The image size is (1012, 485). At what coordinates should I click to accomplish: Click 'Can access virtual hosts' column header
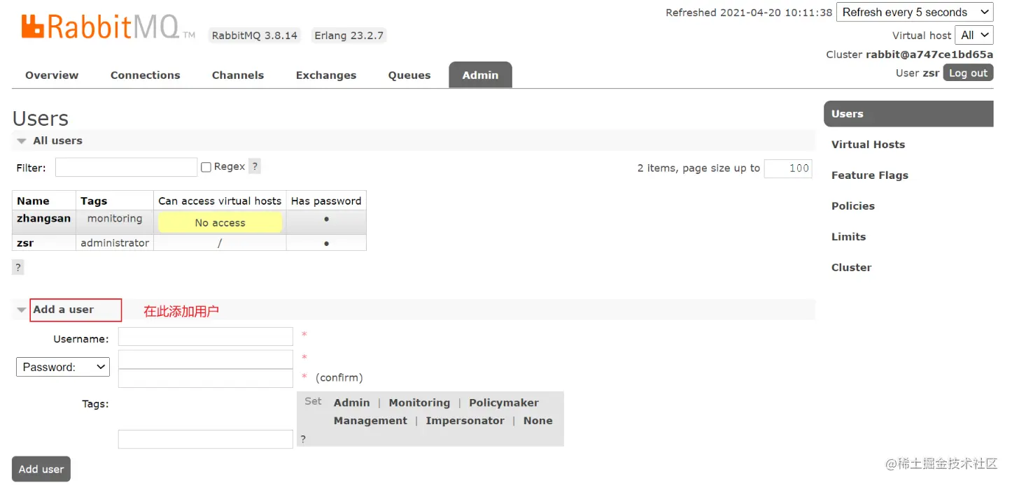220,201
